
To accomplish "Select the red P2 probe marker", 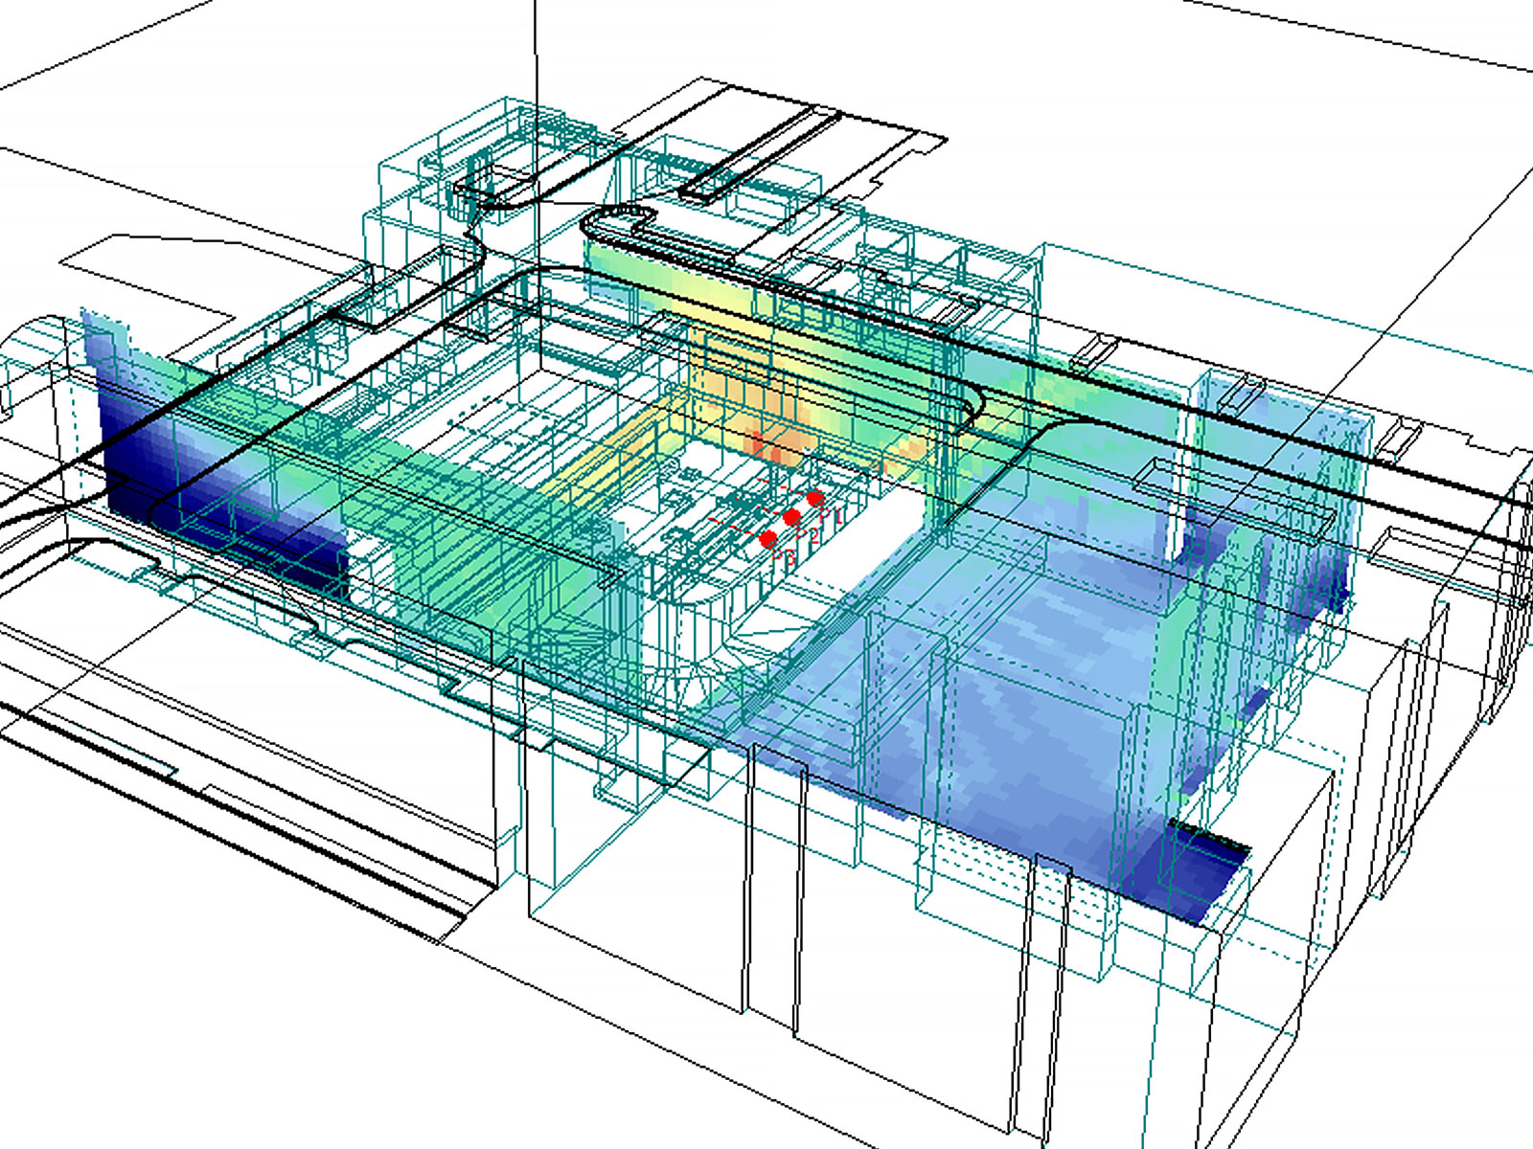I will [791, 517].
